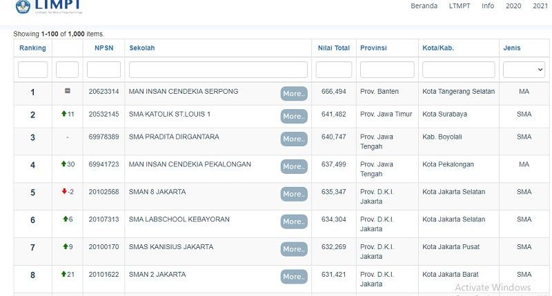Viewport: 552px width, 296px height.
Task: Select Prov. Jawa Timur cell
Action: click(386, 114)
